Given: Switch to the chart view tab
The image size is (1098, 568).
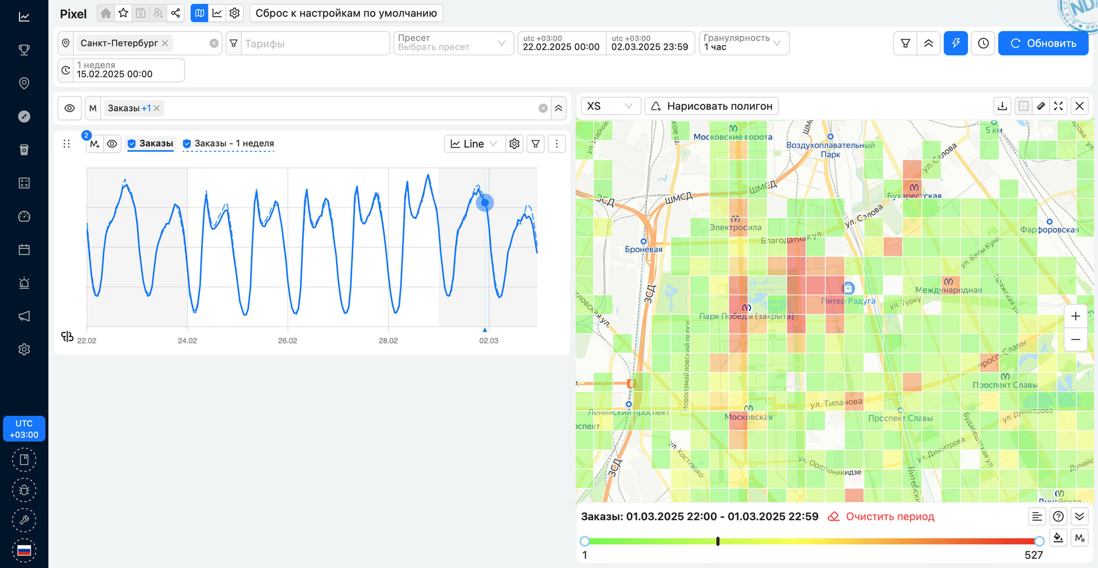Looking at the screenshot, I should [217, 13].
